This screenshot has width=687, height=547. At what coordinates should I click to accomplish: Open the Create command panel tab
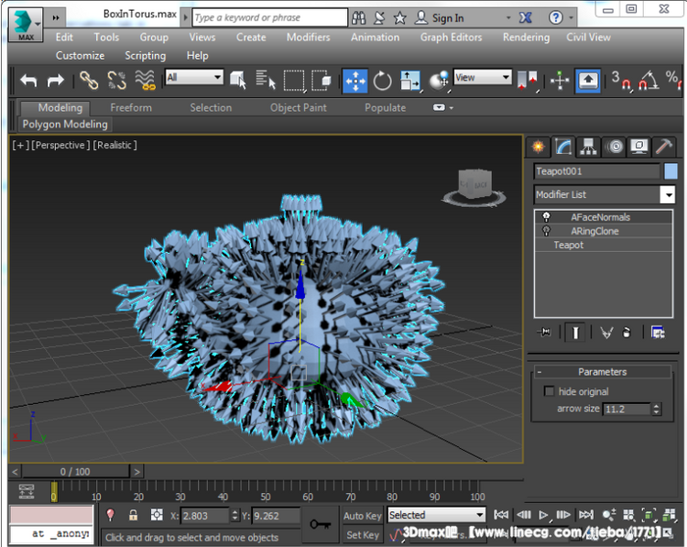pos(538,147)
